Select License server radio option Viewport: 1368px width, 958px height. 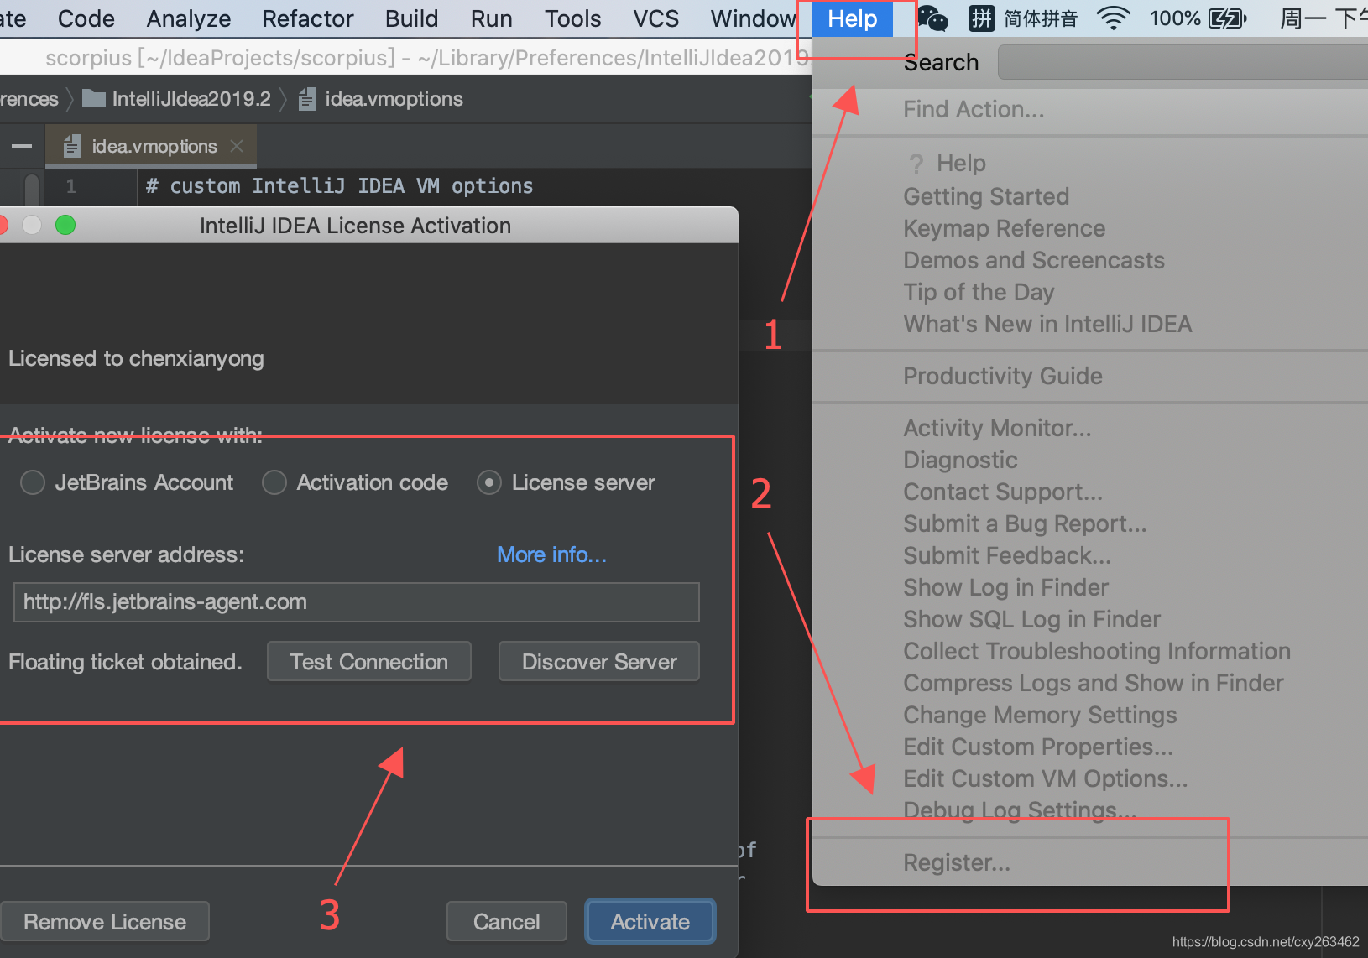pos(566,482)
